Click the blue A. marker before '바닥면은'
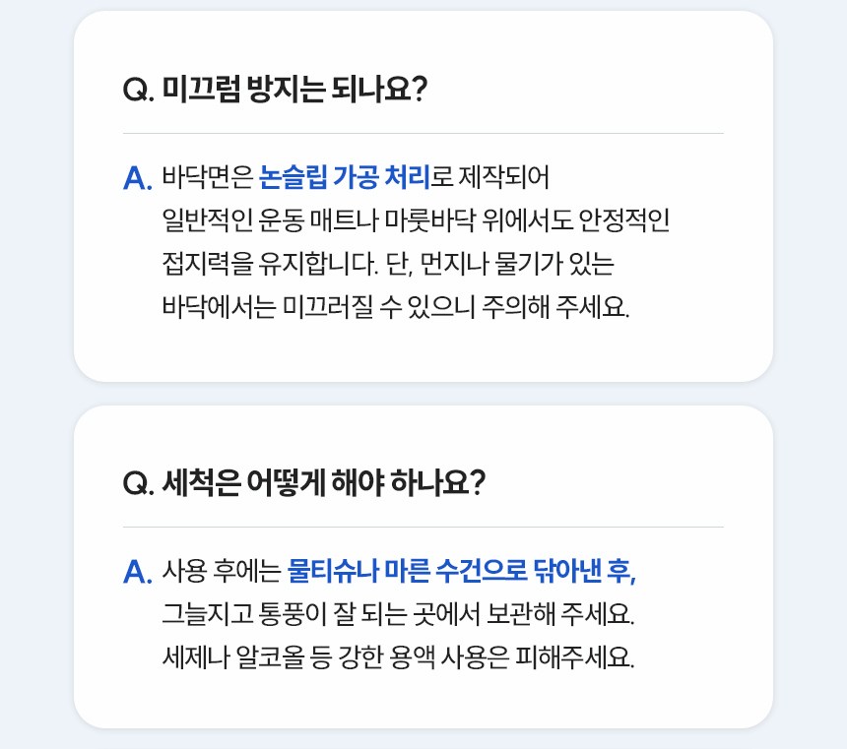Viewport: 847px width, 749px height. [137, 179]
